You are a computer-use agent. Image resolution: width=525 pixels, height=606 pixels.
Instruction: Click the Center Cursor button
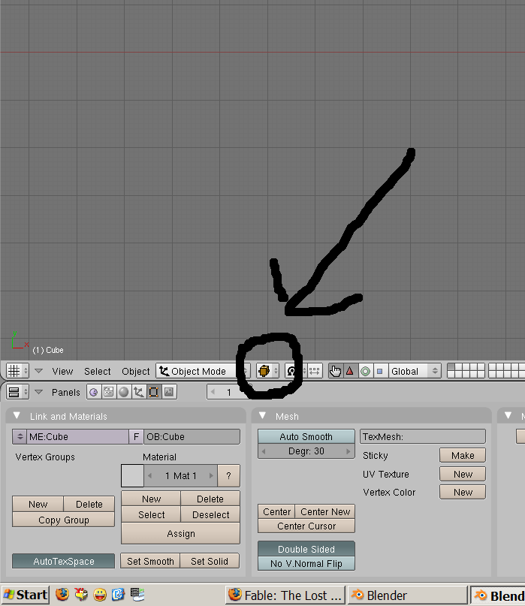306,526
